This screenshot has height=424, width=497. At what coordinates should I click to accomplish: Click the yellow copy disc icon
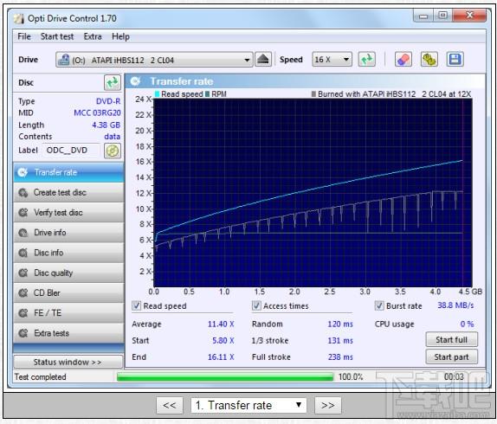coord(429,59)
